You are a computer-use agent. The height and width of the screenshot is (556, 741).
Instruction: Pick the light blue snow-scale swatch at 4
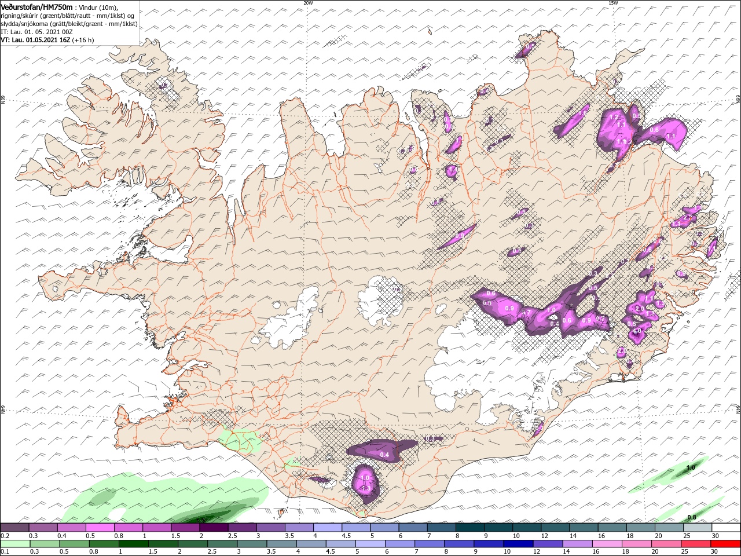pyautogui.click(x=327, y=528)
